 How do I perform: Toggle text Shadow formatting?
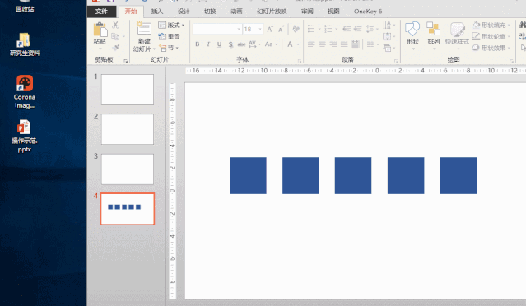point(230,44)
